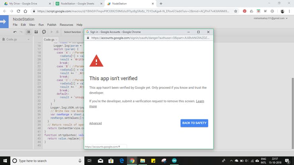
Task: Close the My Drive browser tab
Action: point(50,4)
